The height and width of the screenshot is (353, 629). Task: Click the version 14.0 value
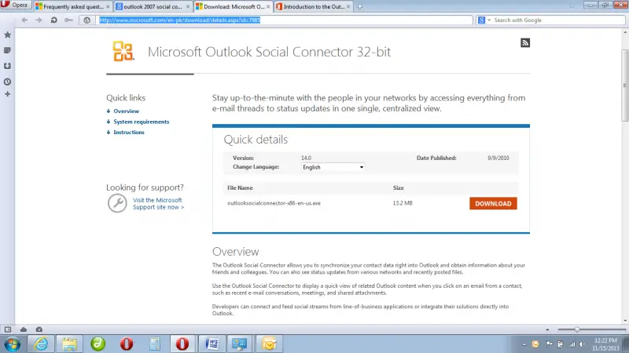[306, 158]
